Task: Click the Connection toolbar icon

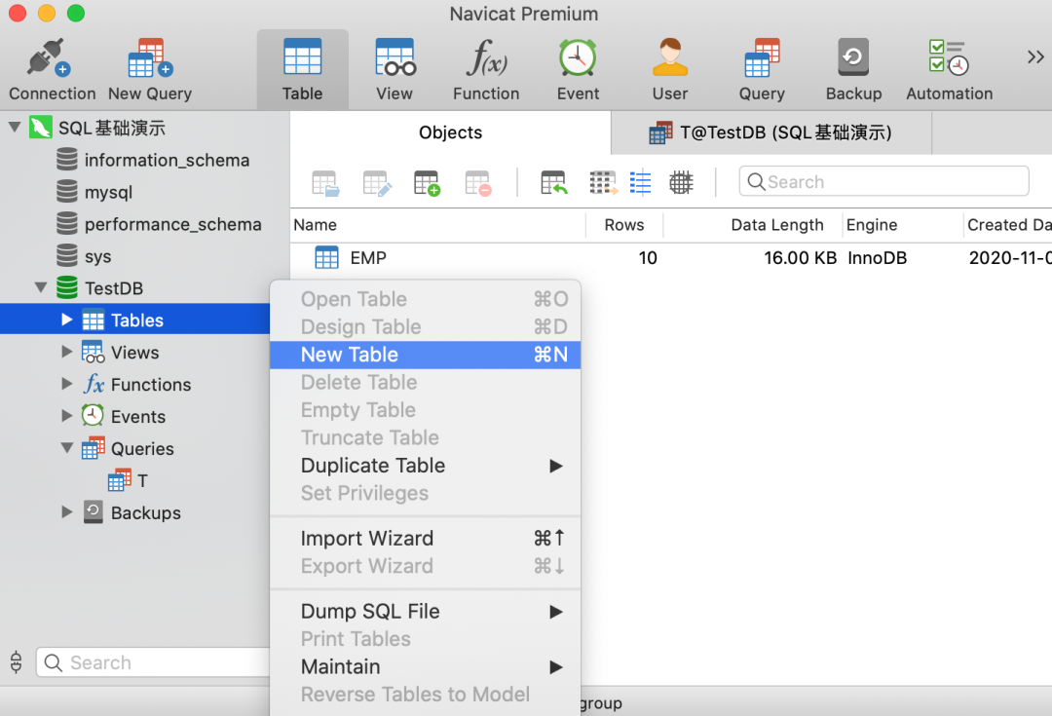Action: (x=52, y=68)
